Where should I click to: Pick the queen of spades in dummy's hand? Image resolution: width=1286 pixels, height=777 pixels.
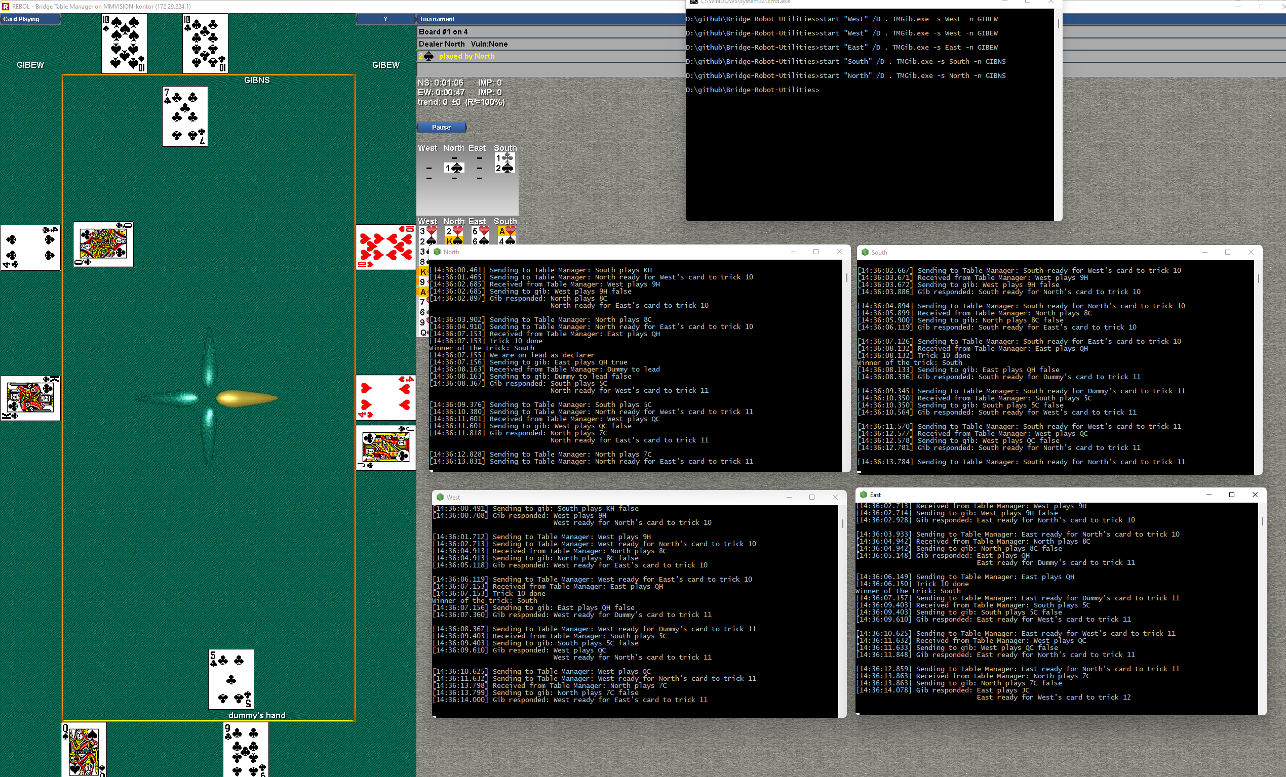[x=84, y=749]
